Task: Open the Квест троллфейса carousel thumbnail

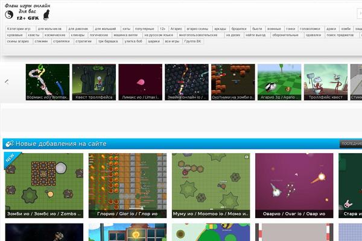Action: 94,82
